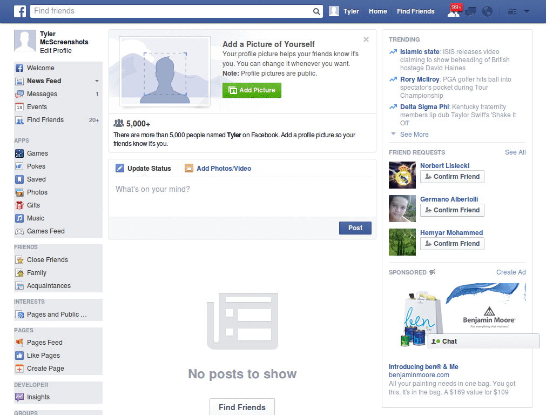Open the messages icon in top bar
The image size is (553, 415).
pos(470,12)
